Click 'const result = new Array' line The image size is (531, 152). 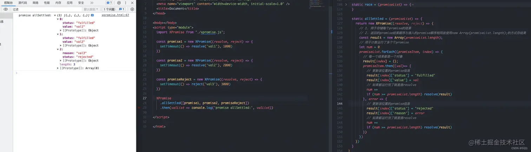pyautogui.click(x=401, y=37)
